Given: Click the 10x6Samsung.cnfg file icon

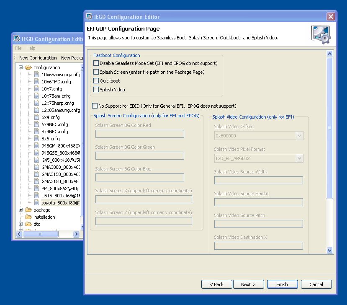Looking at the screenshot, I should [x=37, y=75].
